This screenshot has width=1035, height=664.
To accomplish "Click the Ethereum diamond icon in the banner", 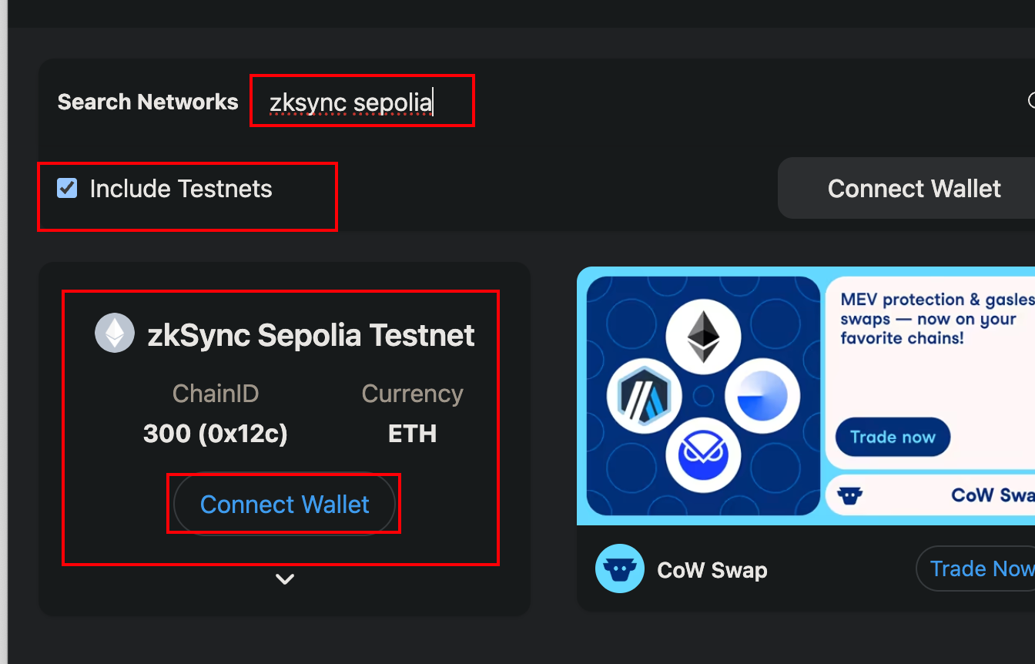I will coord(703,336).
